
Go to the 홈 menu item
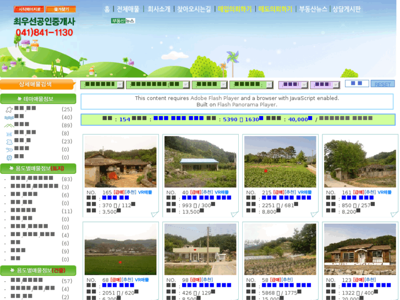tap(107, 9)
